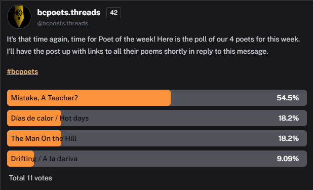
Task: Choose 'The Man On the Hill' option
Action: click(157, 138)
